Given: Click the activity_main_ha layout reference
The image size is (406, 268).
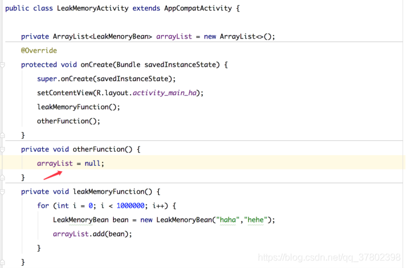Looking at the screenshot, I should pyautogui.click(x=165, y=93).
